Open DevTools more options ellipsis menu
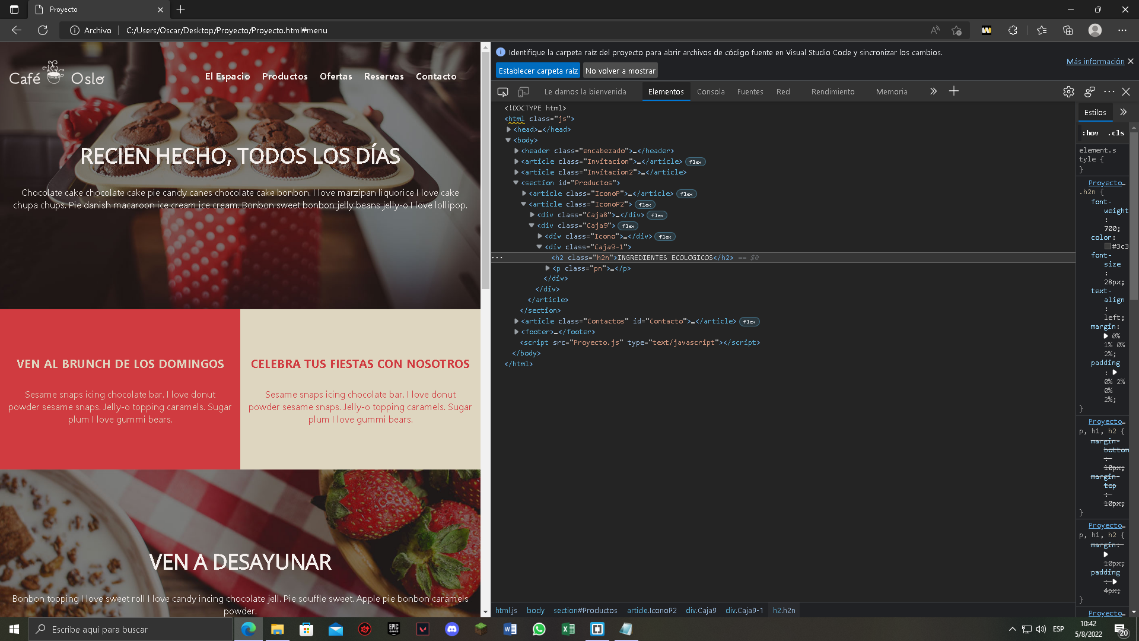Viewport: 1139px width, 641px height. 1109,92
